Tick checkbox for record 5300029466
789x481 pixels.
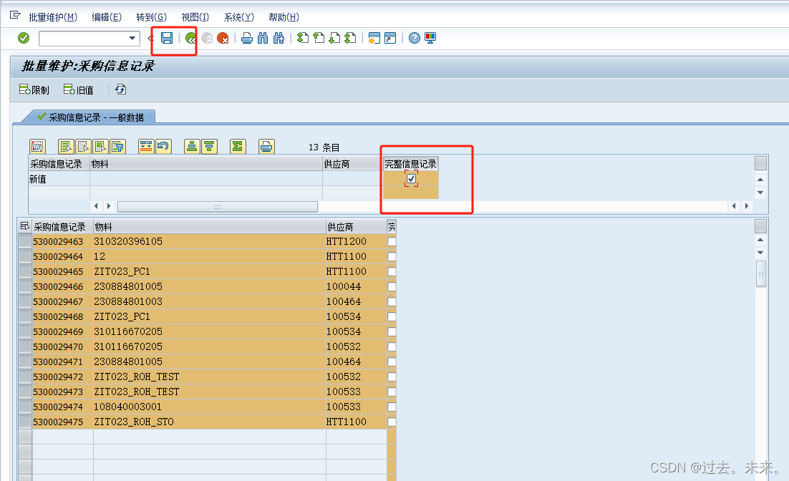392,287
